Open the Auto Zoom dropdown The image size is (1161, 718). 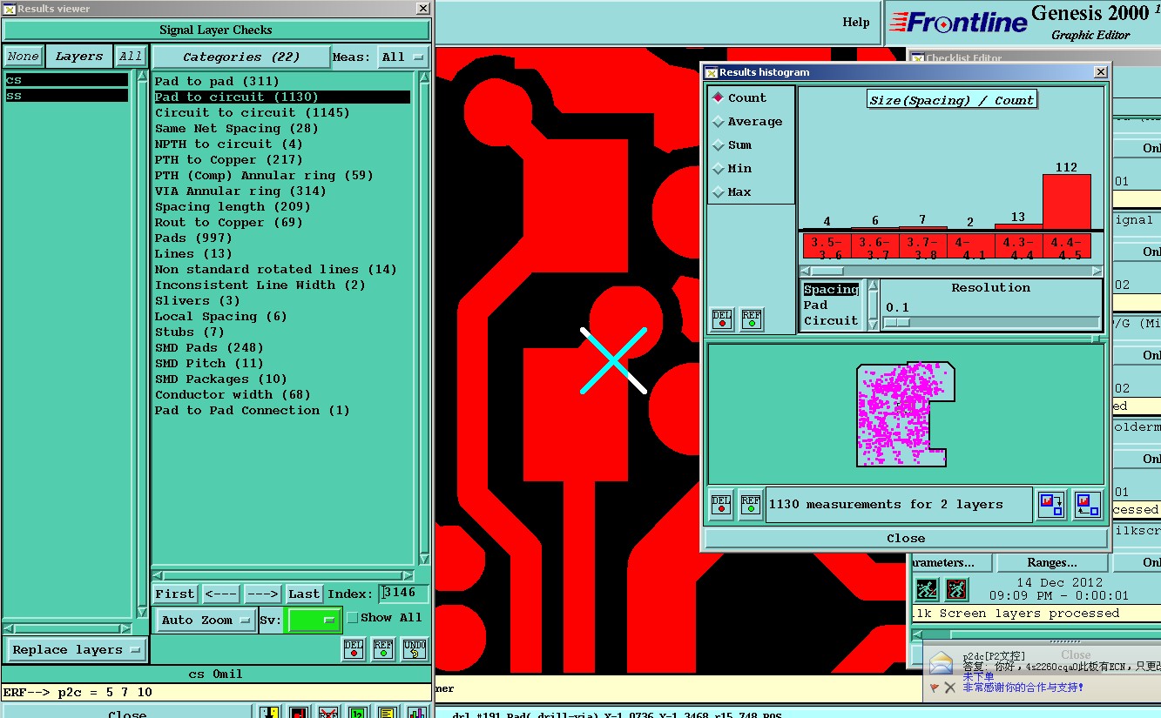pyautogui.click(x=206, y=621)
